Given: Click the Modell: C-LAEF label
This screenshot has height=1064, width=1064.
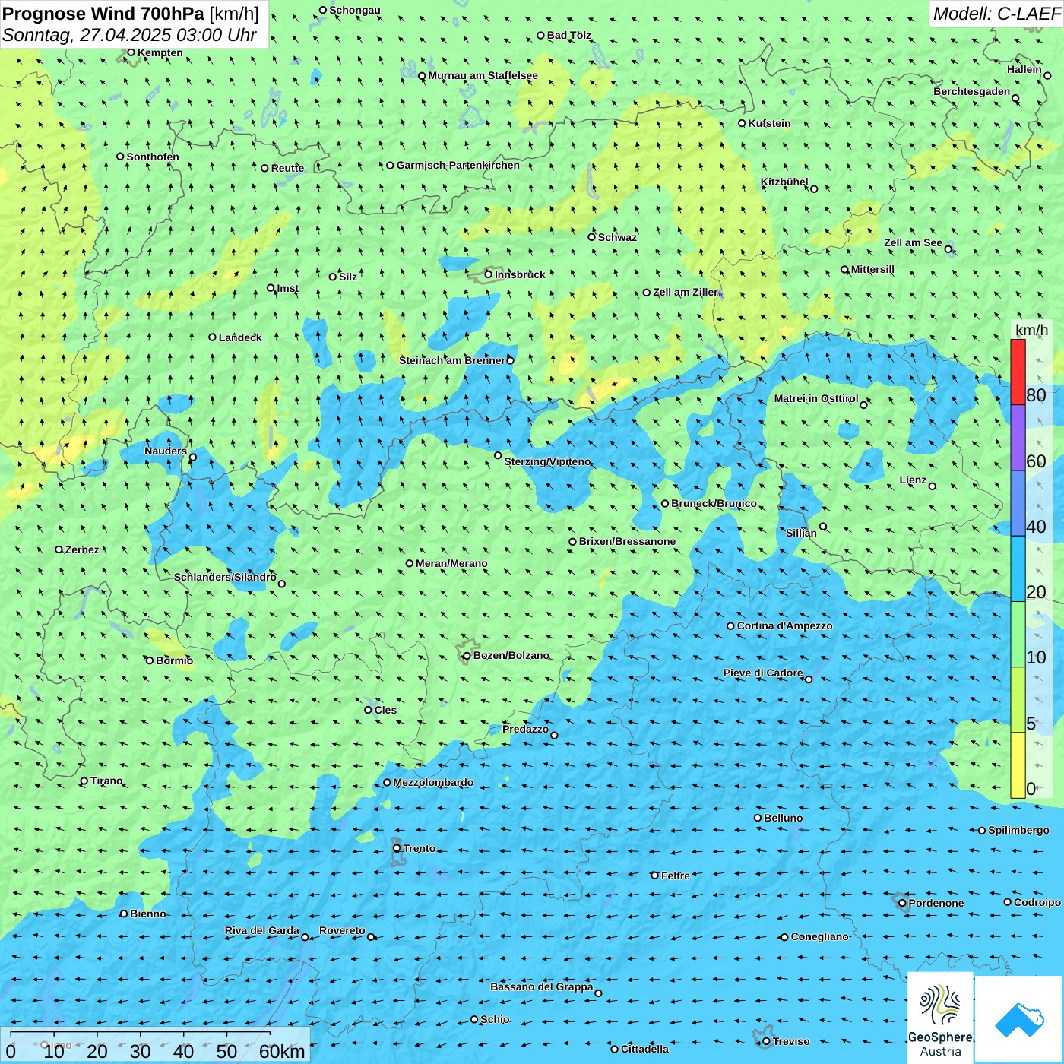Looking at the screenshot, I should point(996,14).
